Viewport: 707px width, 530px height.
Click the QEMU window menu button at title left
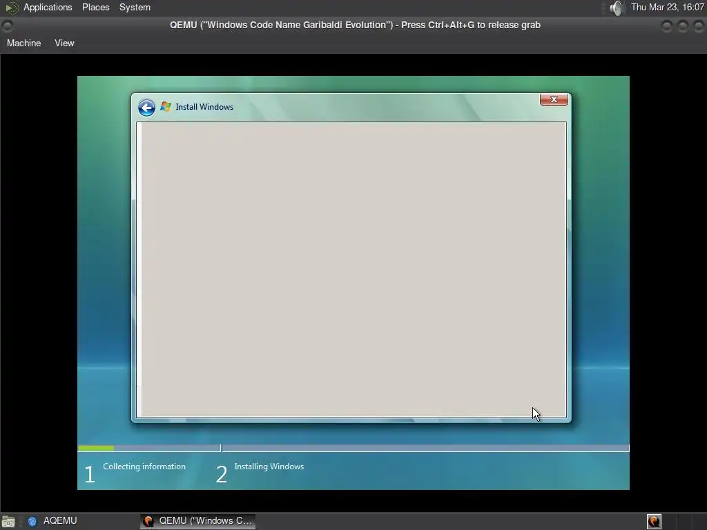coord(7,26)
